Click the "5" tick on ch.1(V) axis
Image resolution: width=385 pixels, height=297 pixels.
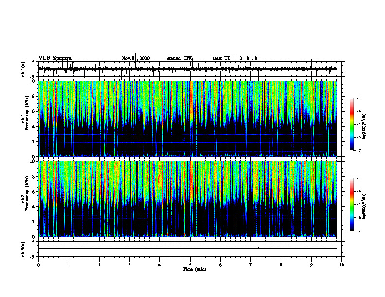click(x=34, y=62)
